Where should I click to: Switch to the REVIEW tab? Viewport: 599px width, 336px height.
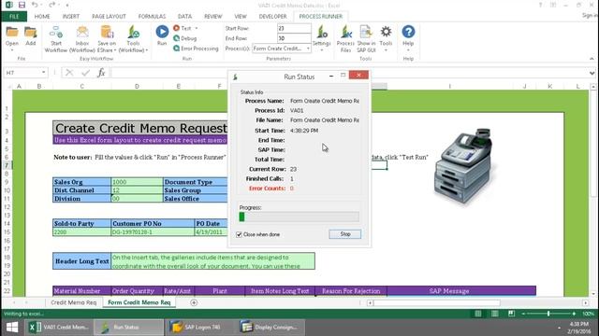click(x=212, y=17)
